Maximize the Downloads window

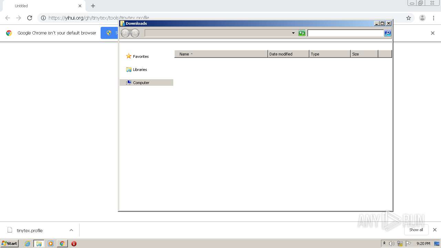point(382,23)
